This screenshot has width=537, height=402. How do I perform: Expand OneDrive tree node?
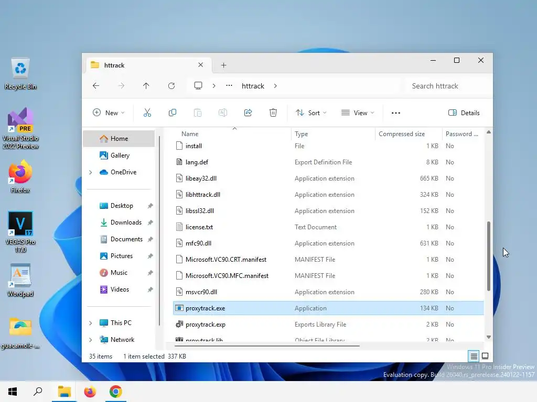(x=90, y=172)
